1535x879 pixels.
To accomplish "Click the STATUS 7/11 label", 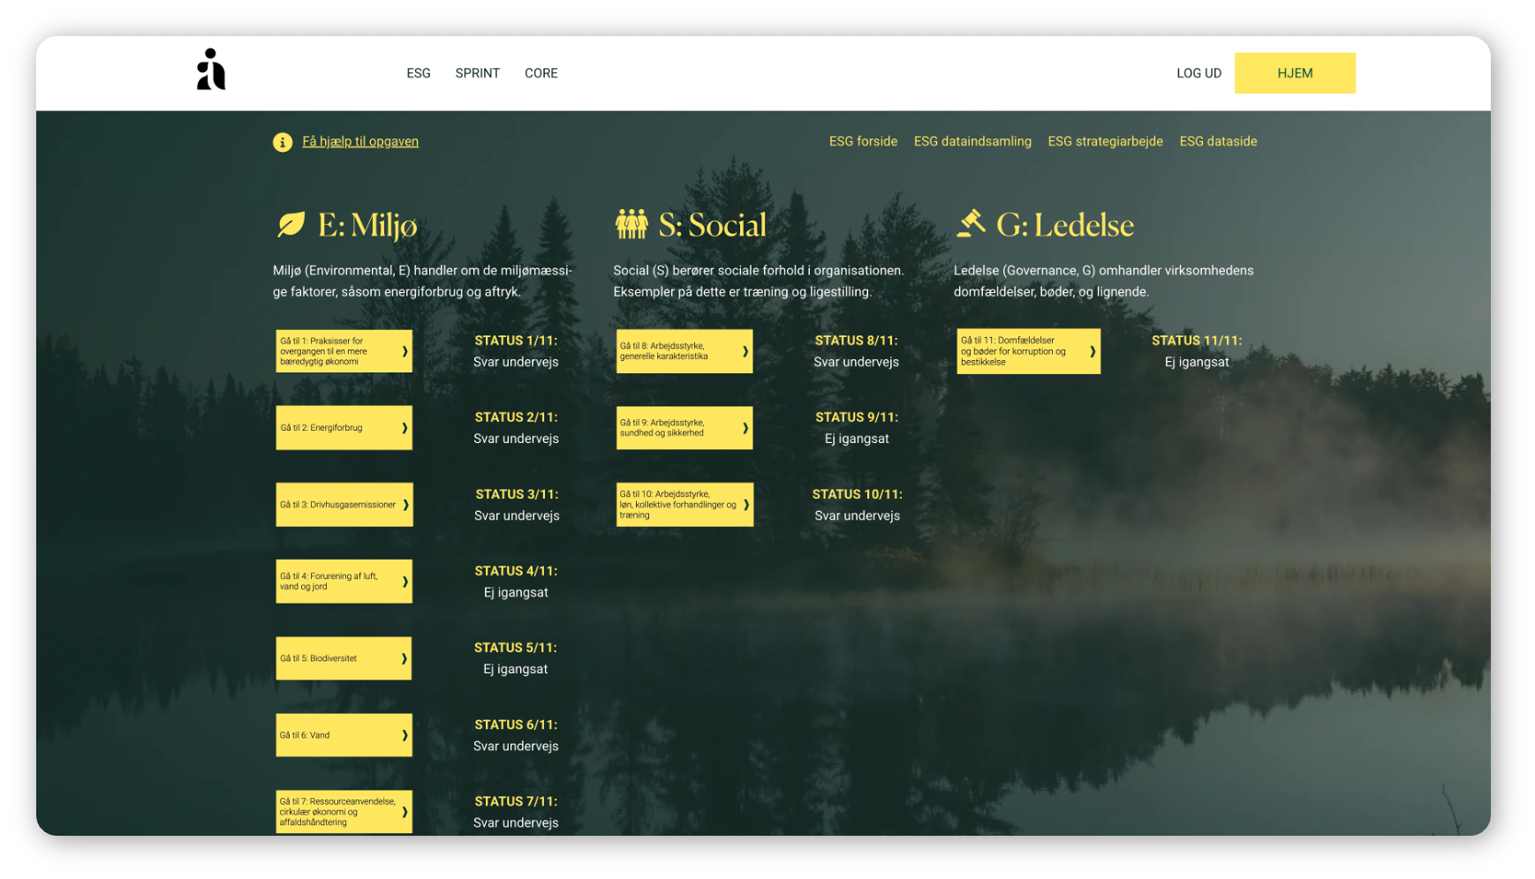I will [516, 801].
